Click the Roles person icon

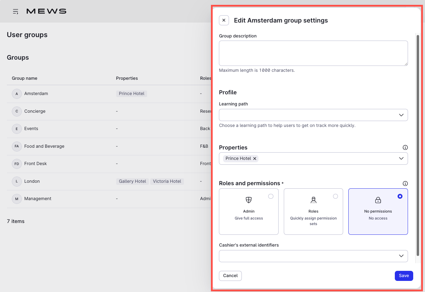pos(313,200)
